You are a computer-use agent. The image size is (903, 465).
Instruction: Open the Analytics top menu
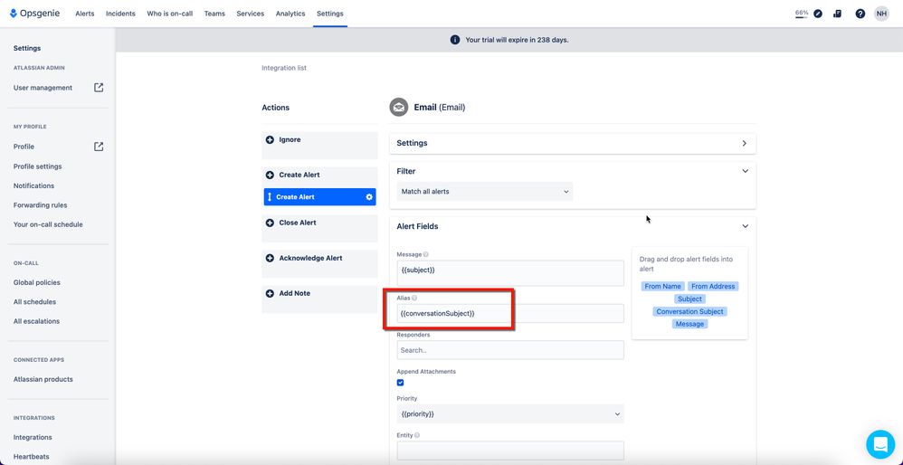290,14
